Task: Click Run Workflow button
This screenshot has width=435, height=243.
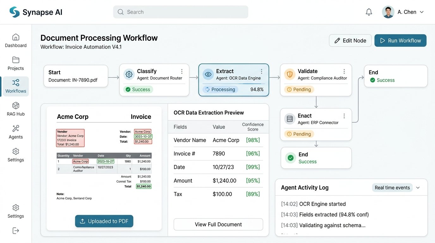Action: [x=401, y=40]
